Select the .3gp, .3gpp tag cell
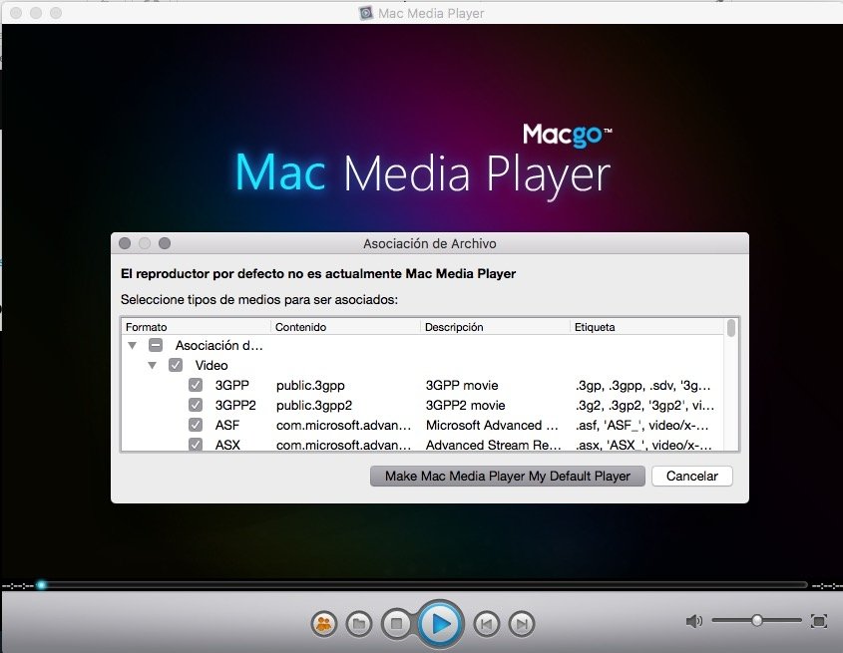The height and width of the screenshot is (653, 843). 643,386
